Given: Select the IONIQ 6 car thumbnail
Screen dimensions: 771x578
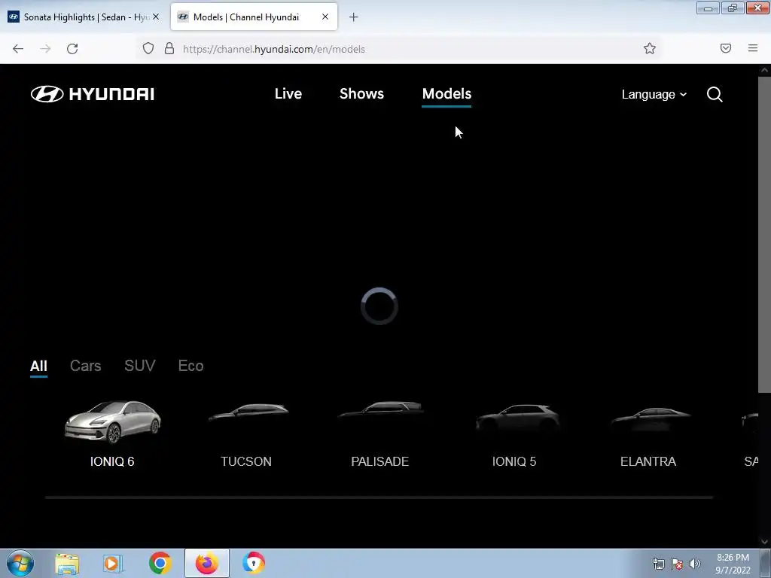Looking at the screenshot, I should pos(113,421).
